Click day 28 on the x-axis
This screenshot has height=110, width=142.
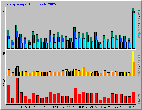point(121,107)
